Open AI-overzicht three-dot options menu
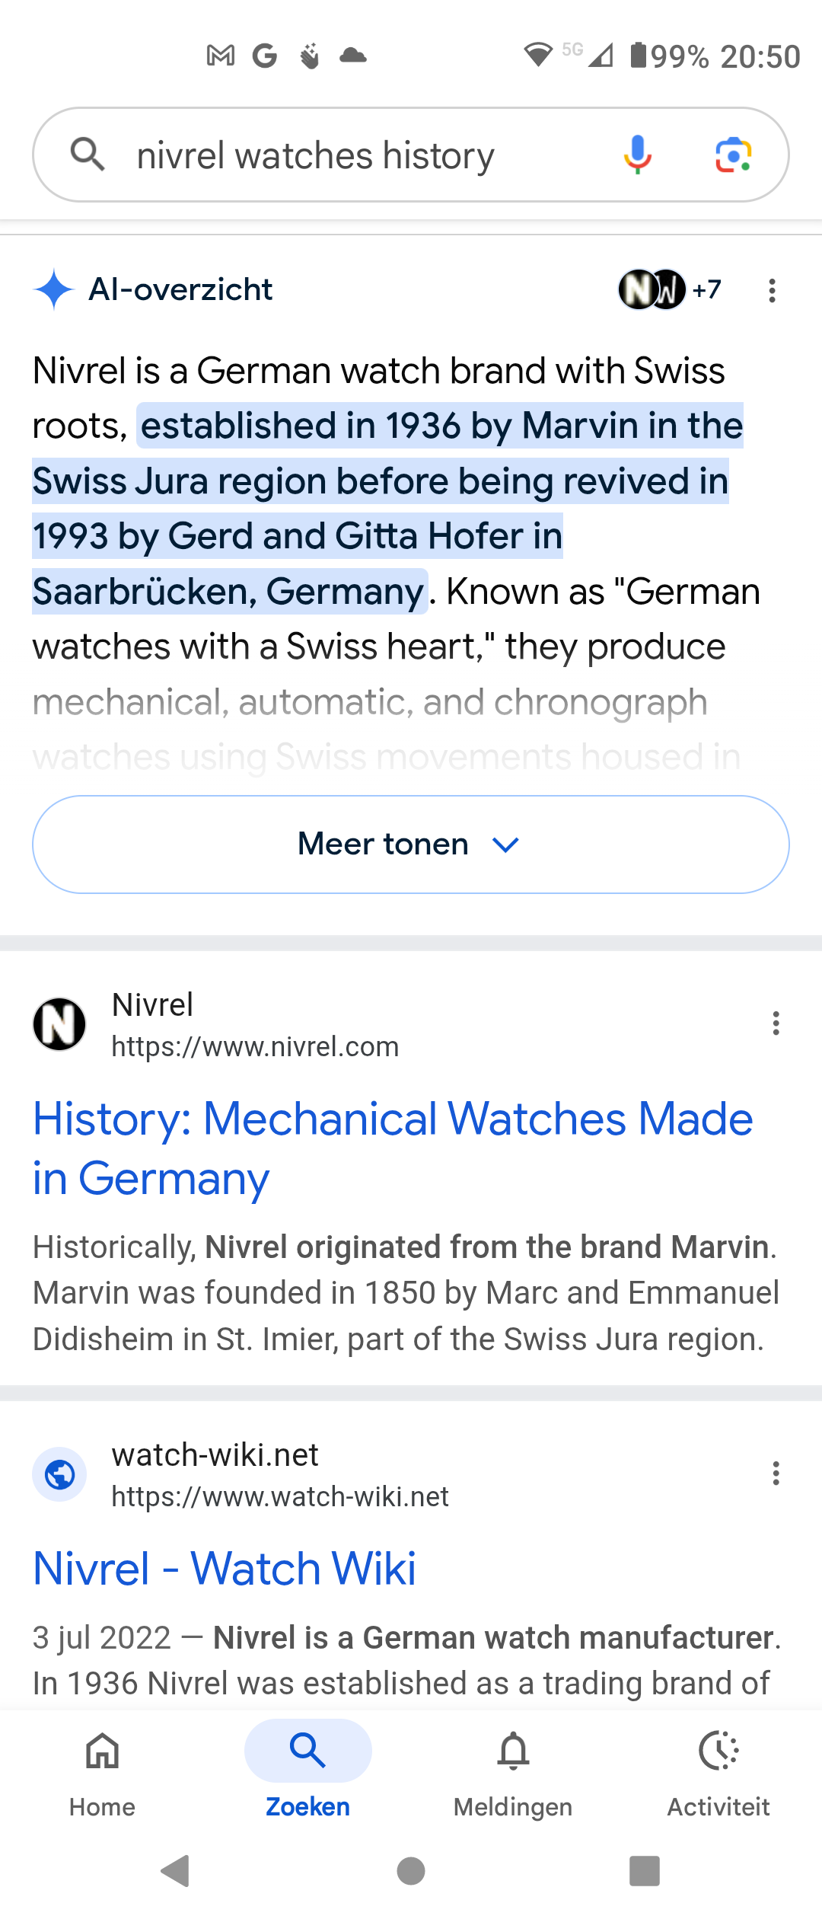The width and height of the screenshot is (822, 1919). pos(772,290)
